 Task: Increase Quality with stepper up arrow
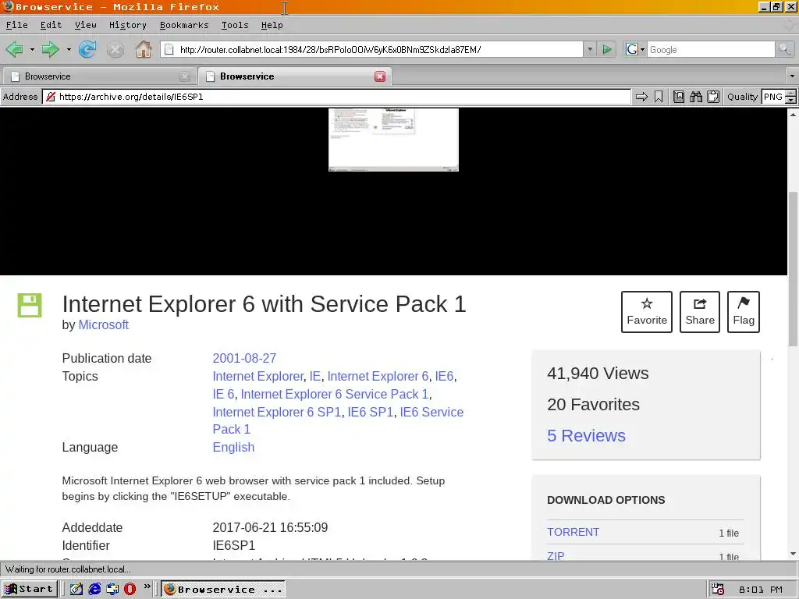[790, 94]
